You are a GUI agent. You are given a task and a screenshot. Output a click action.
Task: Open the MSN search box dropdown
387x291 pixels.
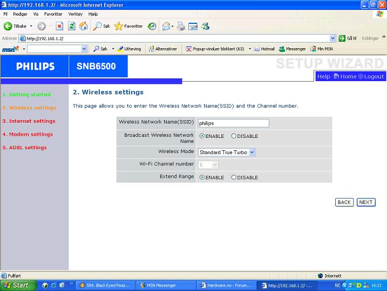point(84,49)
